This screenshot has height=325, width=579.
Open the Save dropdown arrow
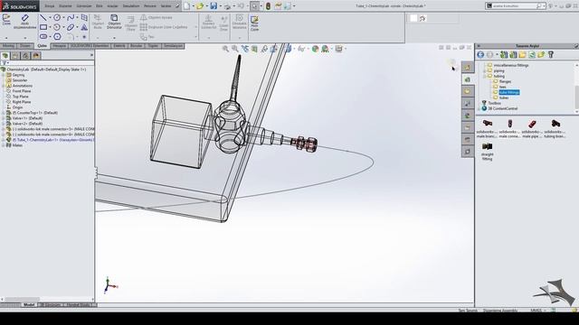(x=220, y=6)
